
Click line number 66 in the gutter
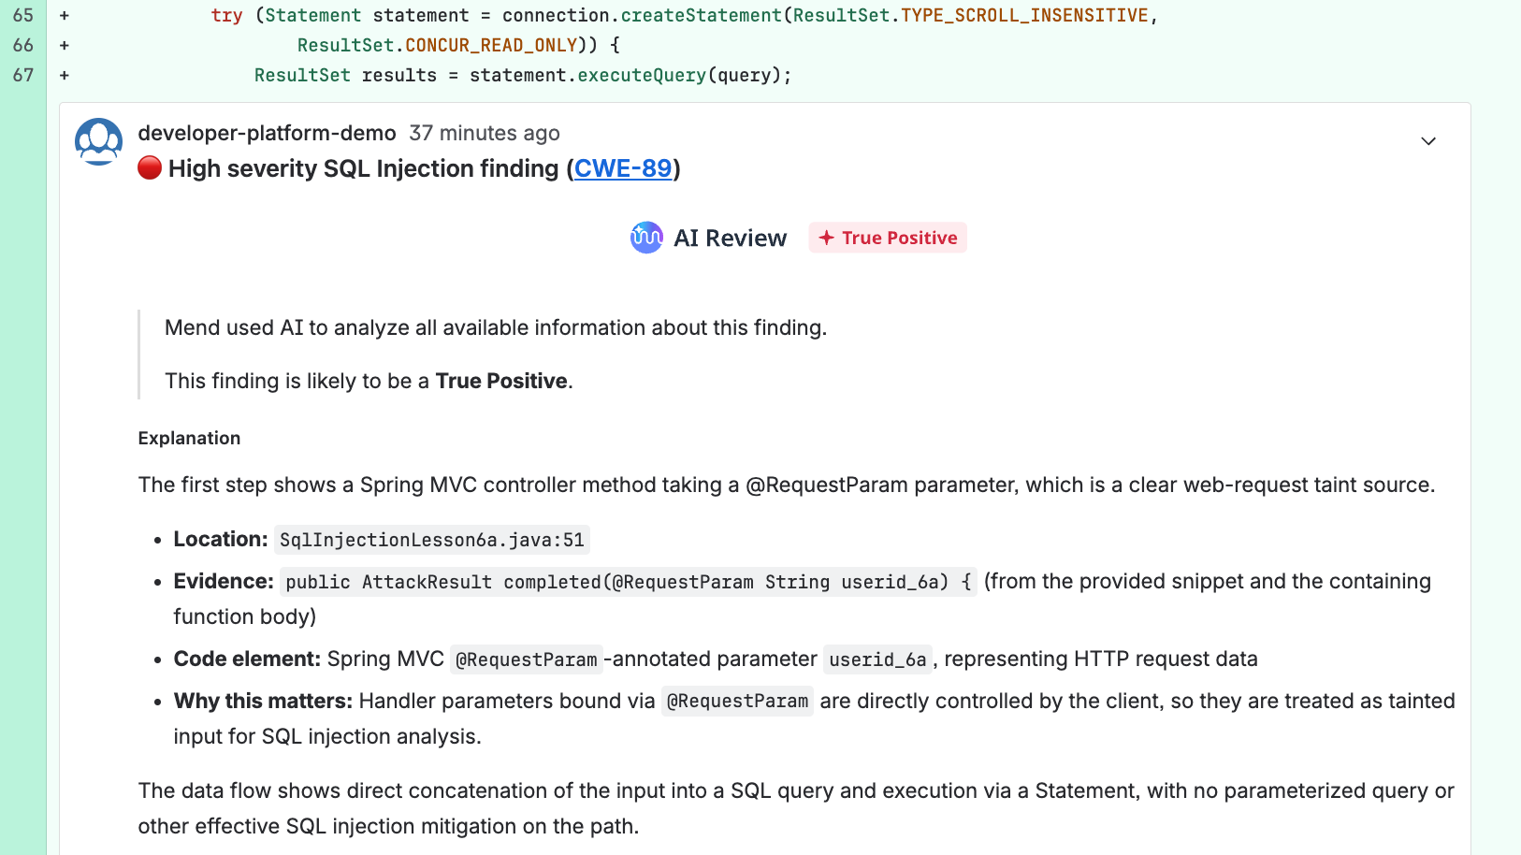point(23,45)
